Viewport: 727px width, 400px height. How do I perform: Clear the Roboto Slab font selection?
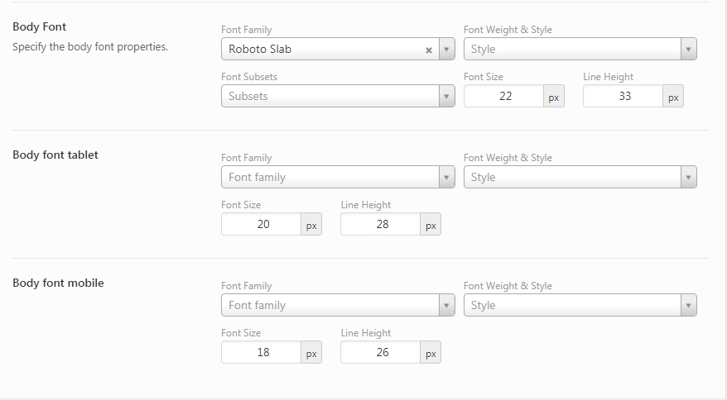[x=429, y=50]
